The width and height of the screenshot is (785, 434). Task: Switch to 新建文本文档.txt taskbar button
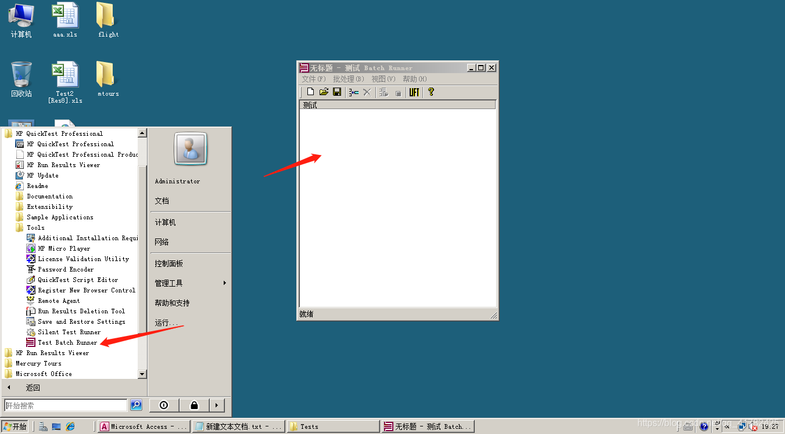pos(238,426)
